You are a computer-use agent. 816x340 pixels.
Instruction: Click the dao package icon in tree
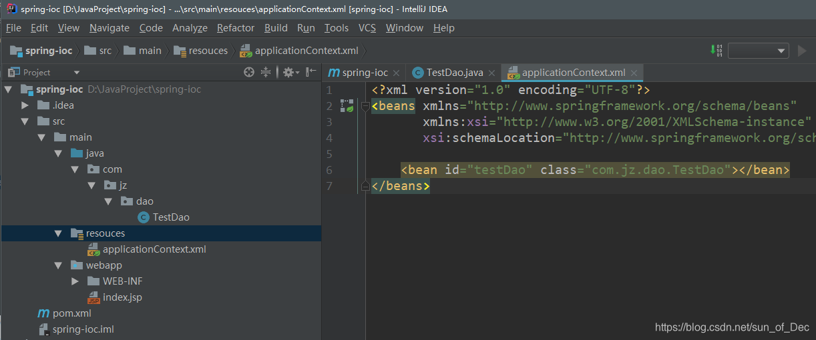coord(127,201)
